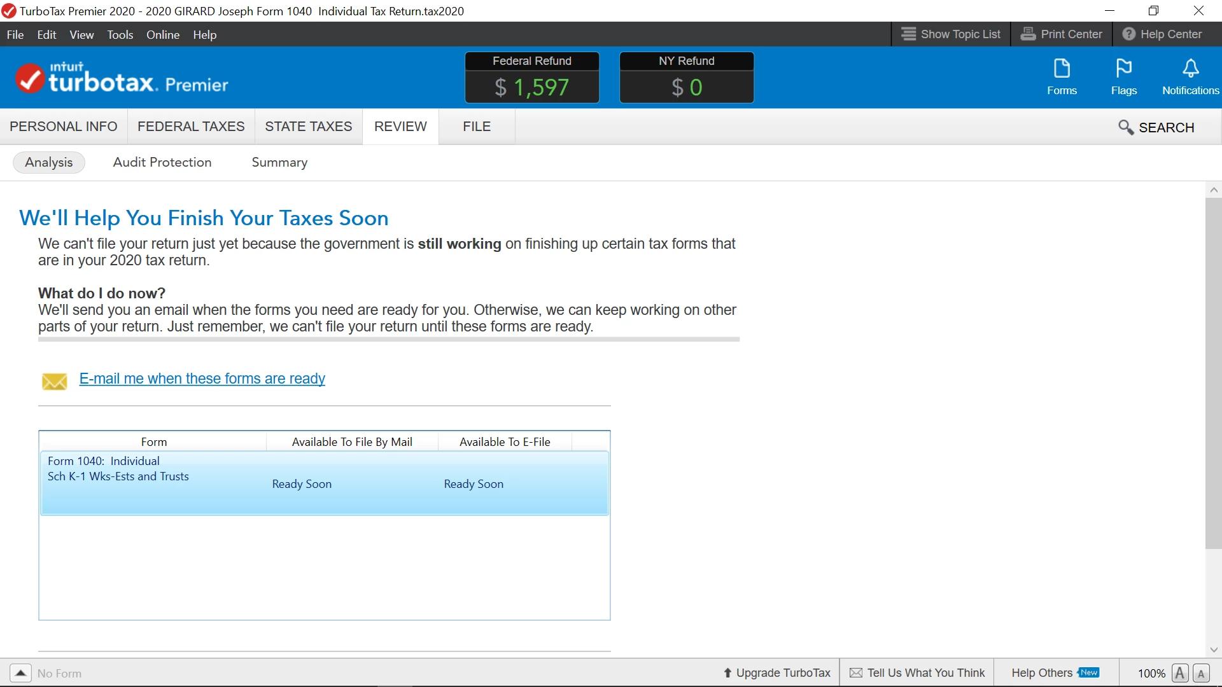This screenshot has height=687, width=1222.
Task: Show Topic List
Action: tap(952, 34)
